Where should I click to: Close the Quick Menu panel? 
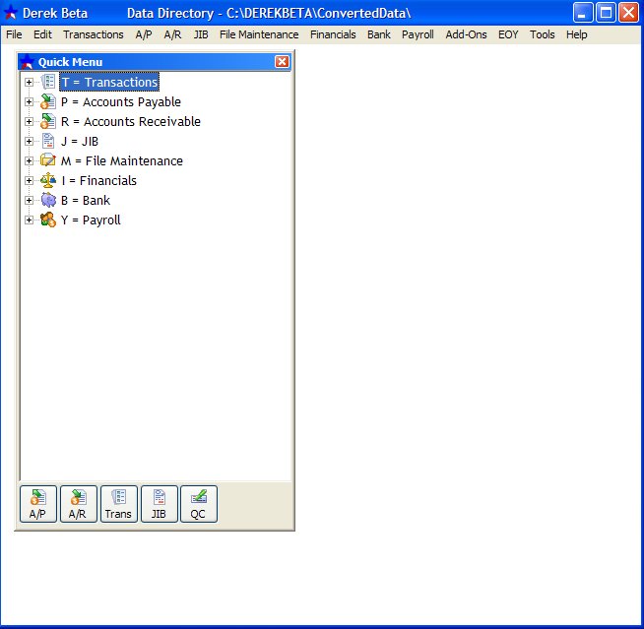[282, 62]
